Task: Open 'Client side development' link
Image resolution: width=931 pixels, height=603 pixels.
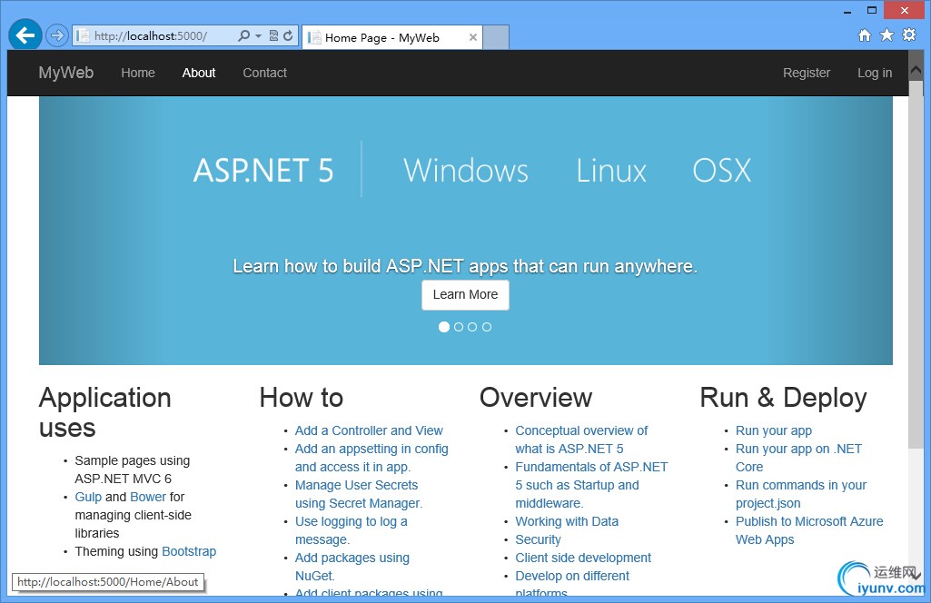Action: click(583, 558)
